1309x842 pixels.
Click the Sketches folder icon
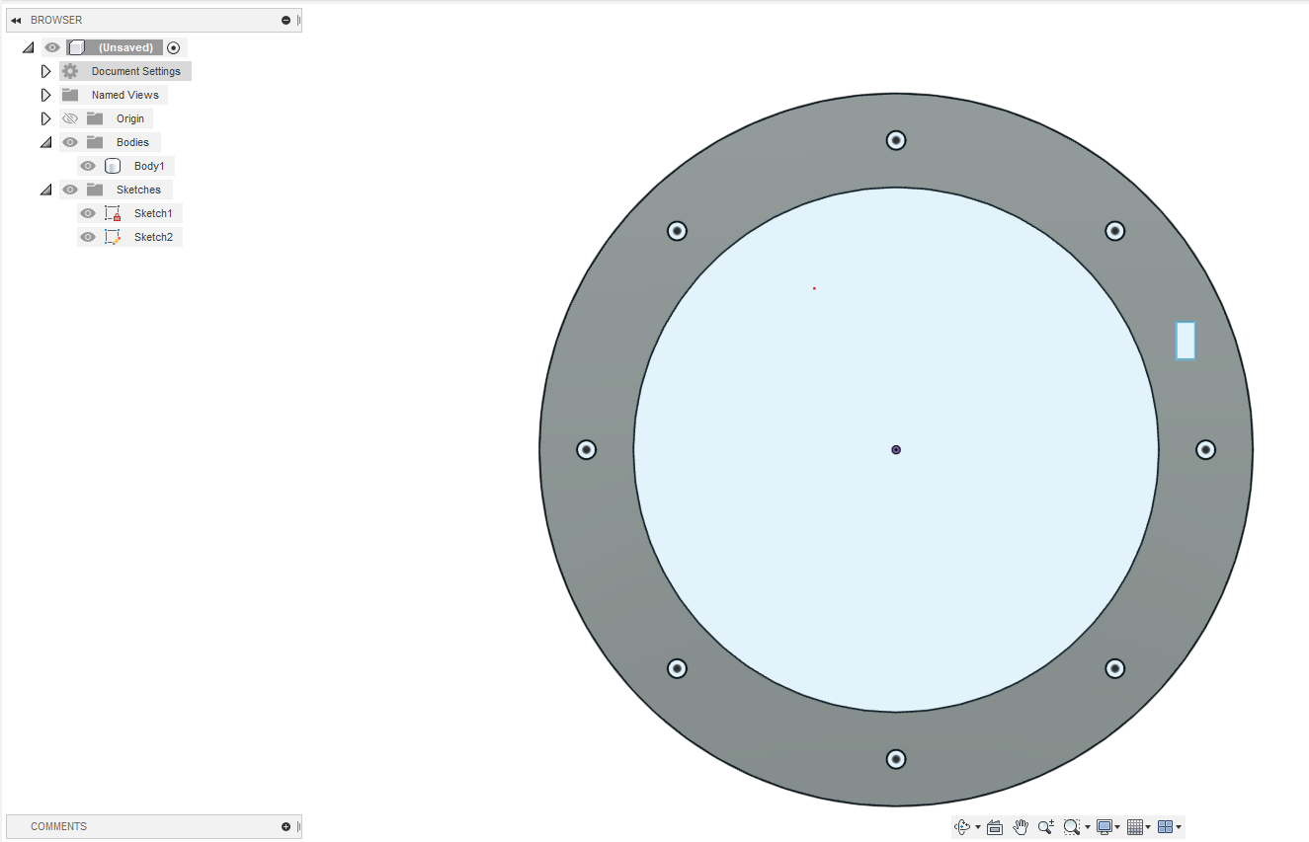[95, 190]
